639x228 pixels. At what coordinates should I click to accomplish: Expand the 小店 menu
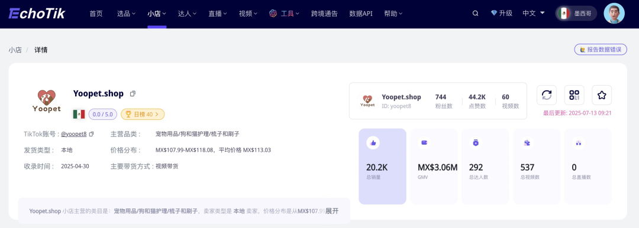point(157,14)
